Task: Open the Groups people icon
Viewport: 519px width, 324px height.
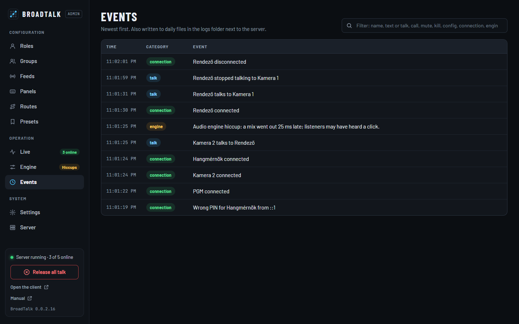Action: [x=13, y=61]
